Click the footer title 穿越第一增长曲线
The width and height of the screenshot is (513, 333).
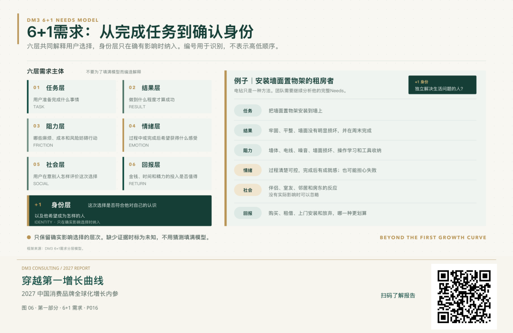point(63,281)
